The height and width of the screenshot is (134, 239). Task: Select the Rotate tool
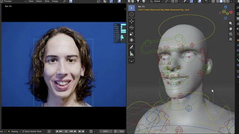(131, 27)
